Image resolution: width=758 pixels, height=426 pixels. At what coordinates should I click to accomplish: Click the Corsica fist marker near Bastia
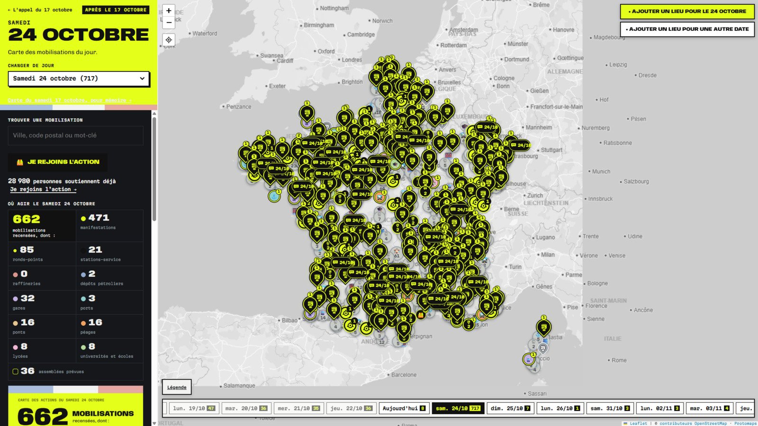coord(543,327)
